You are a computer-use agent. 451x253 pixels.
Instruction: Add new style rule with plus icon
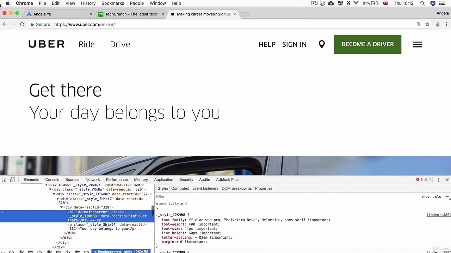(x=447, y=196)
